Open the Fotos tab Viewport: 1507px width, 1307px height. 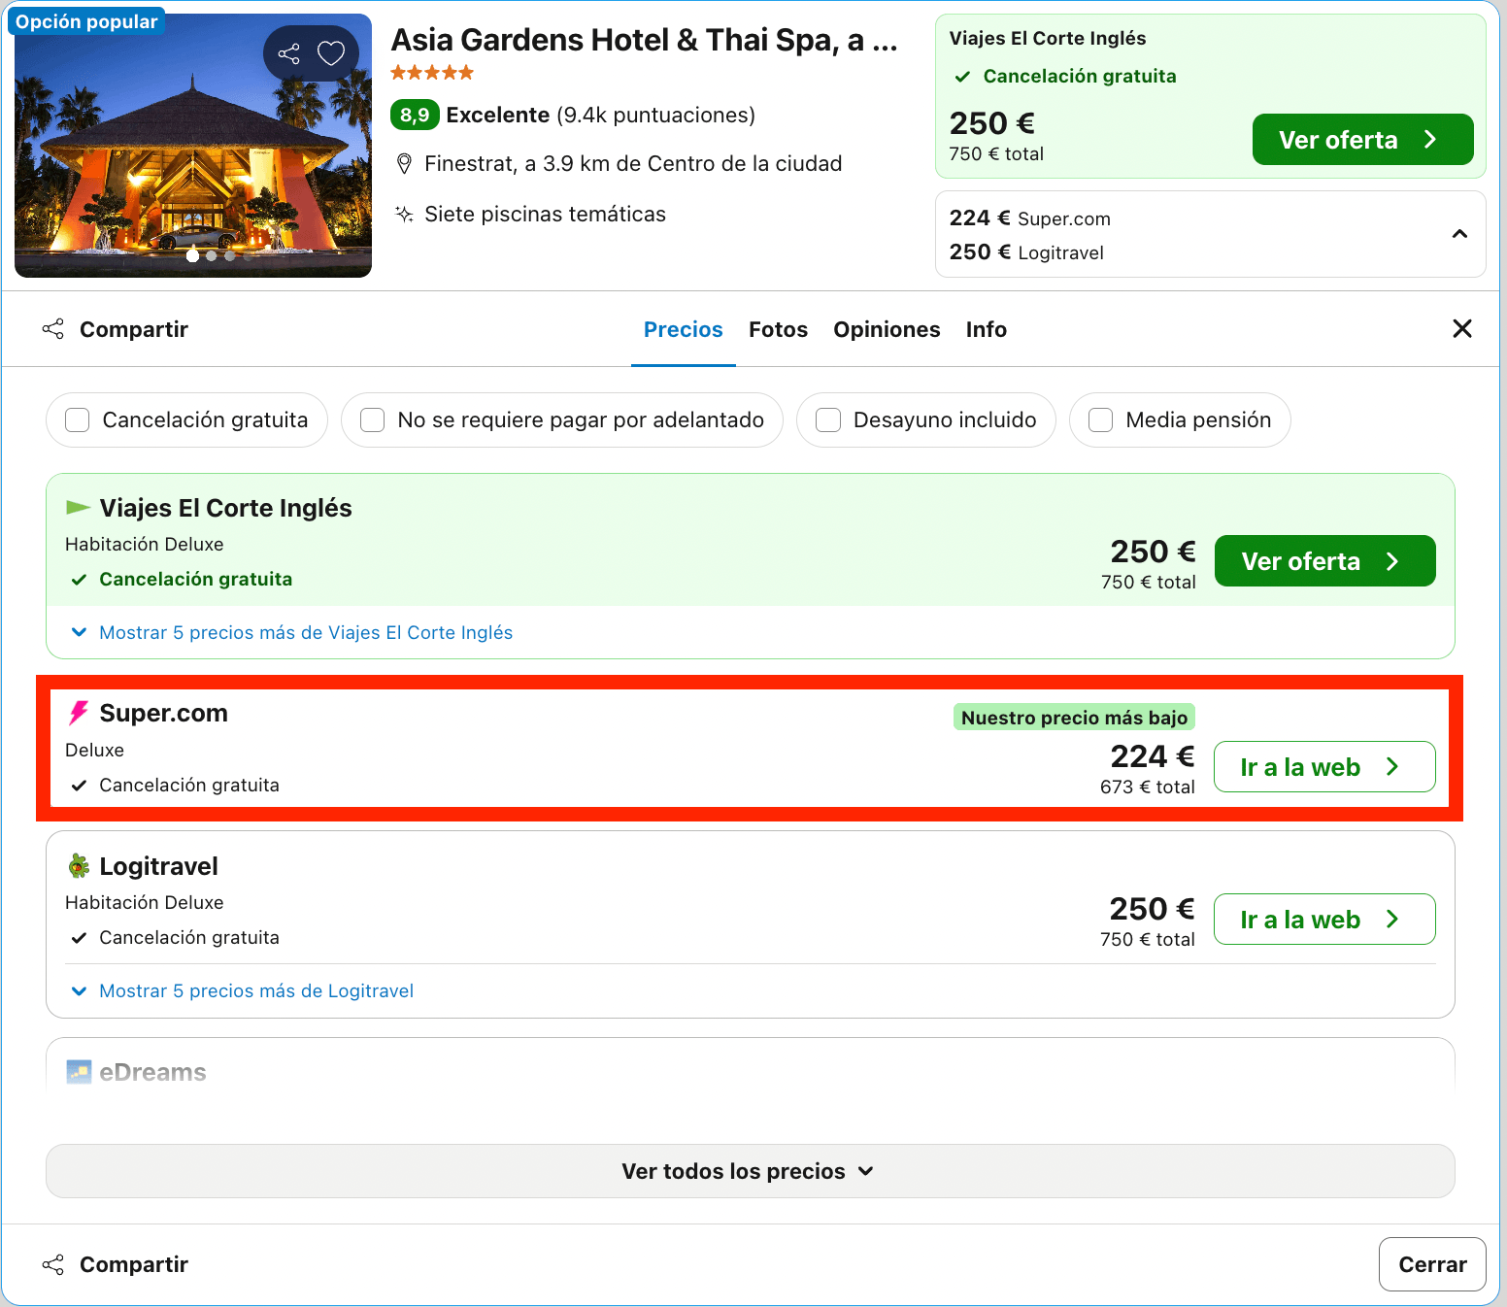coord(779,330)
